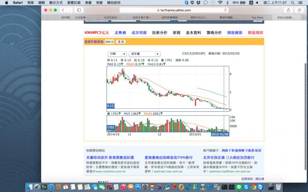
Task: Click the 2015 01/30 date marker on chart
Action: (x=220, y=134)
